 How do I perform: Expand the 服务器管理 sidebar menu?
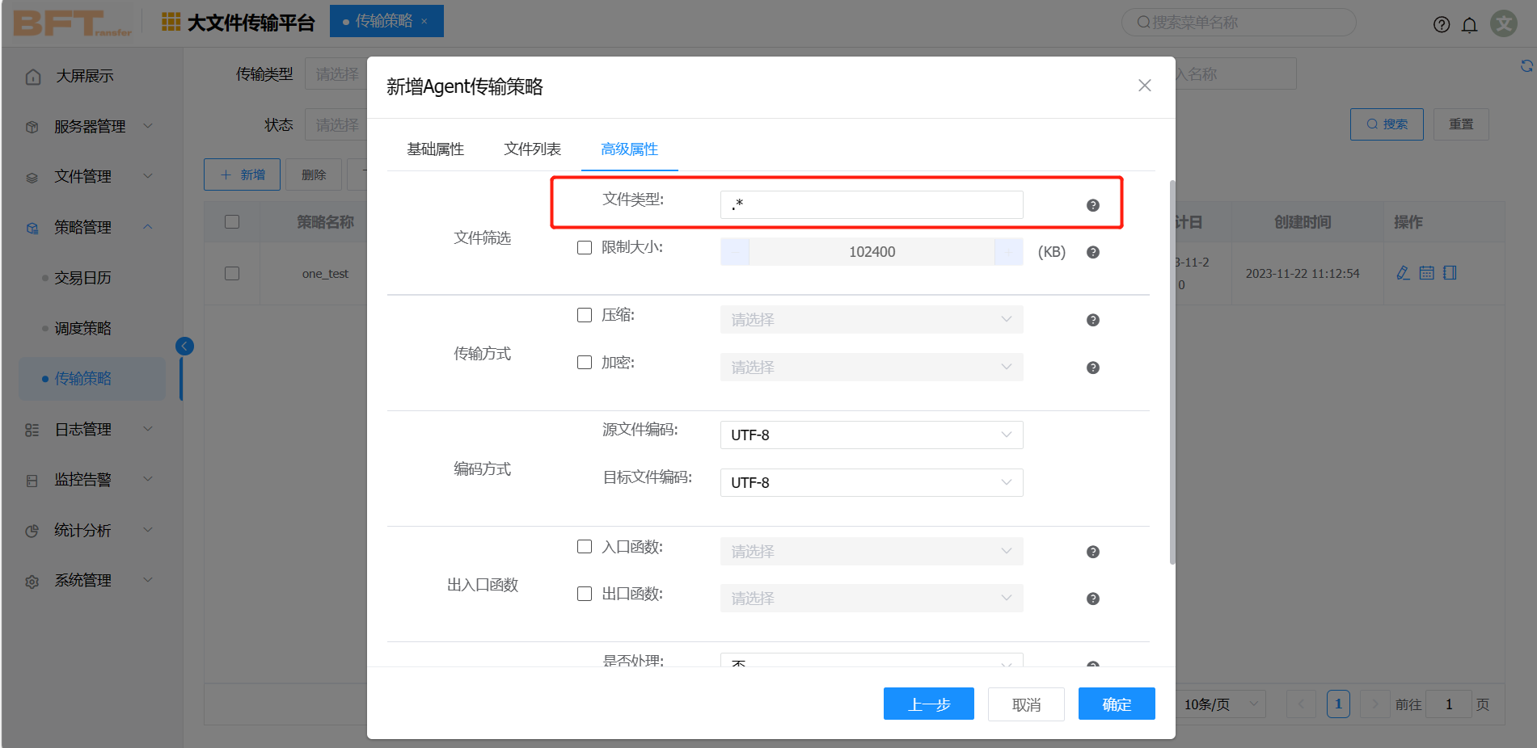89,127
